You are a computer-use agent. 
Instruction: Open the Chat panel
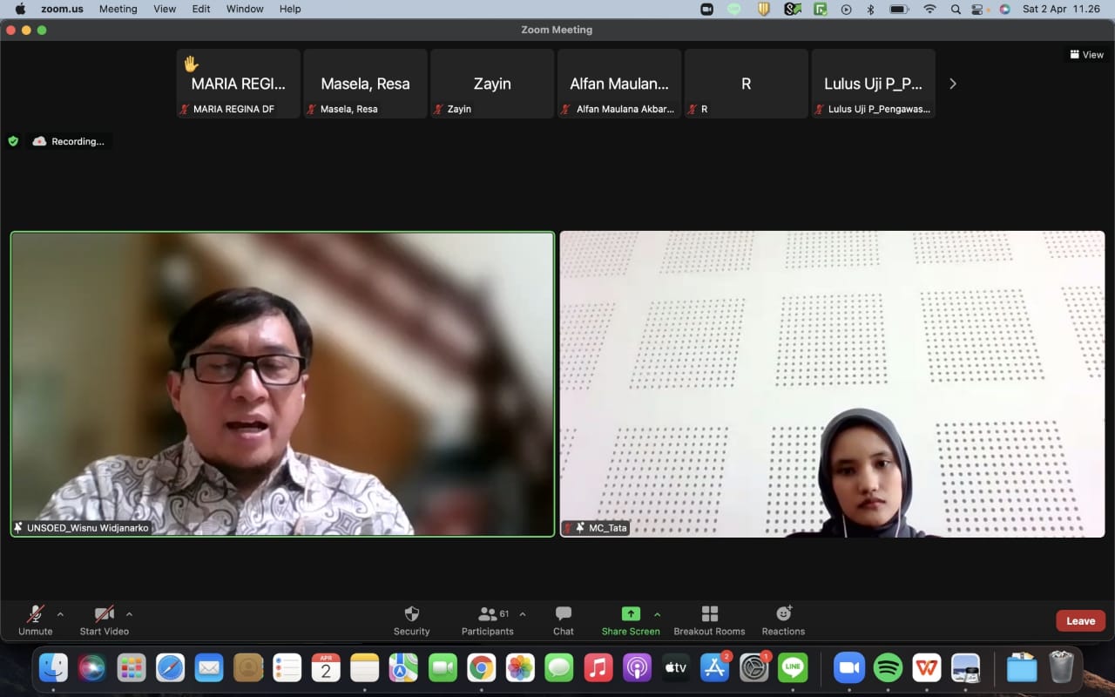pyautogui.click(x=564, y=614)
